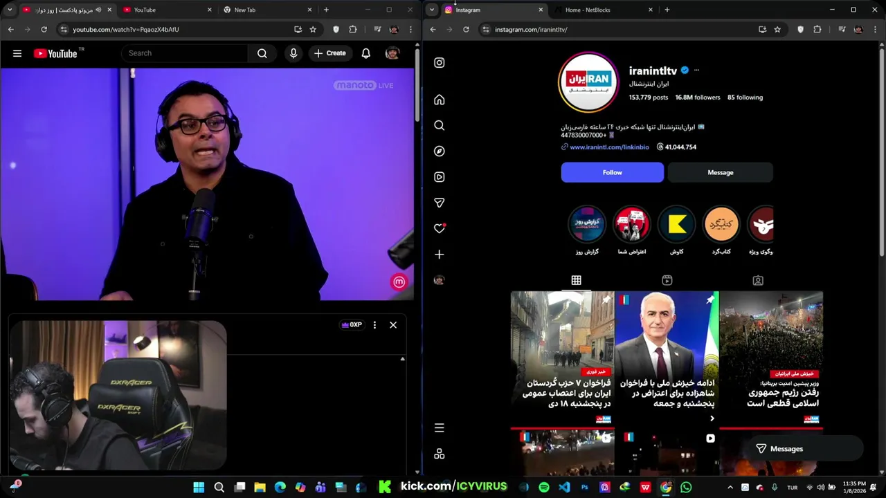The width and height of the screenshot is (886, 498).
Task: Open the کتاب‌گرد story highlight
Action: tap(721, 224)
